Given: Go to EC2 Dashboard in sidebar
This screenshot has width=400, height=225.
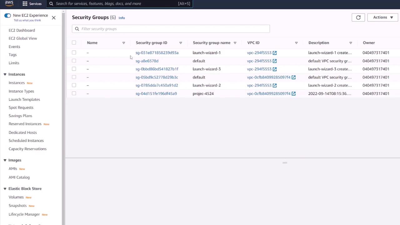Looking at the screenshot, I should 22,30.
